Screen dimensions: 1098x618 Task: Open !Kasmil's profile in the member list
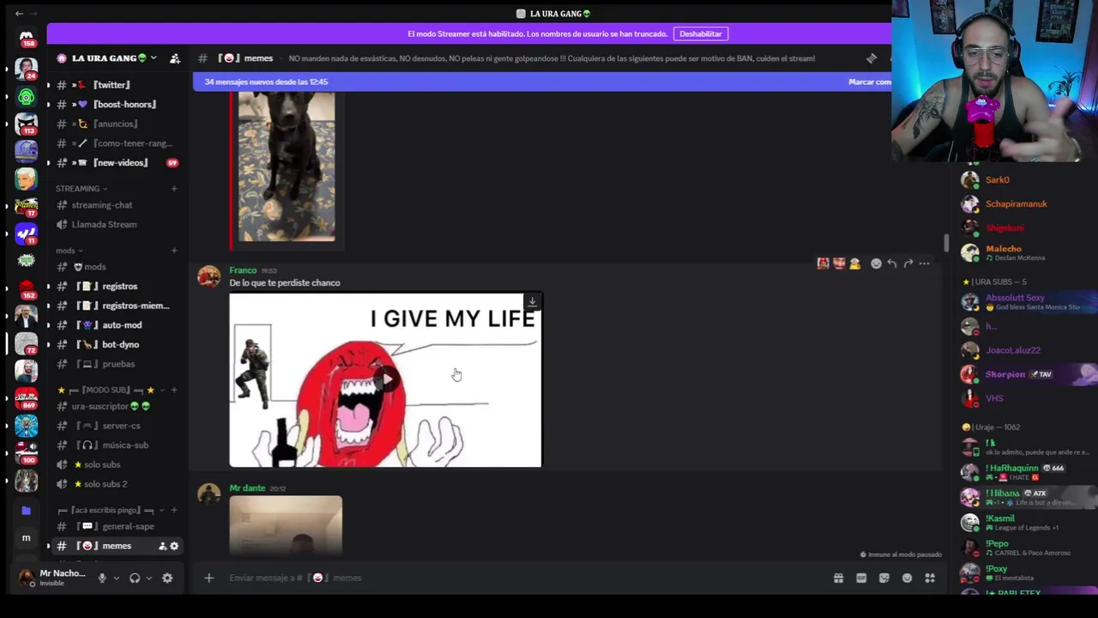1028,522
